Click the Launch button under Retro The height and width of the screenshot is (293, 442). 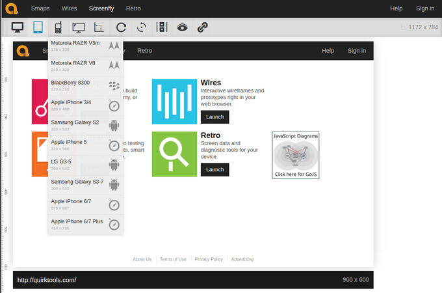click(x=214, y=170)
